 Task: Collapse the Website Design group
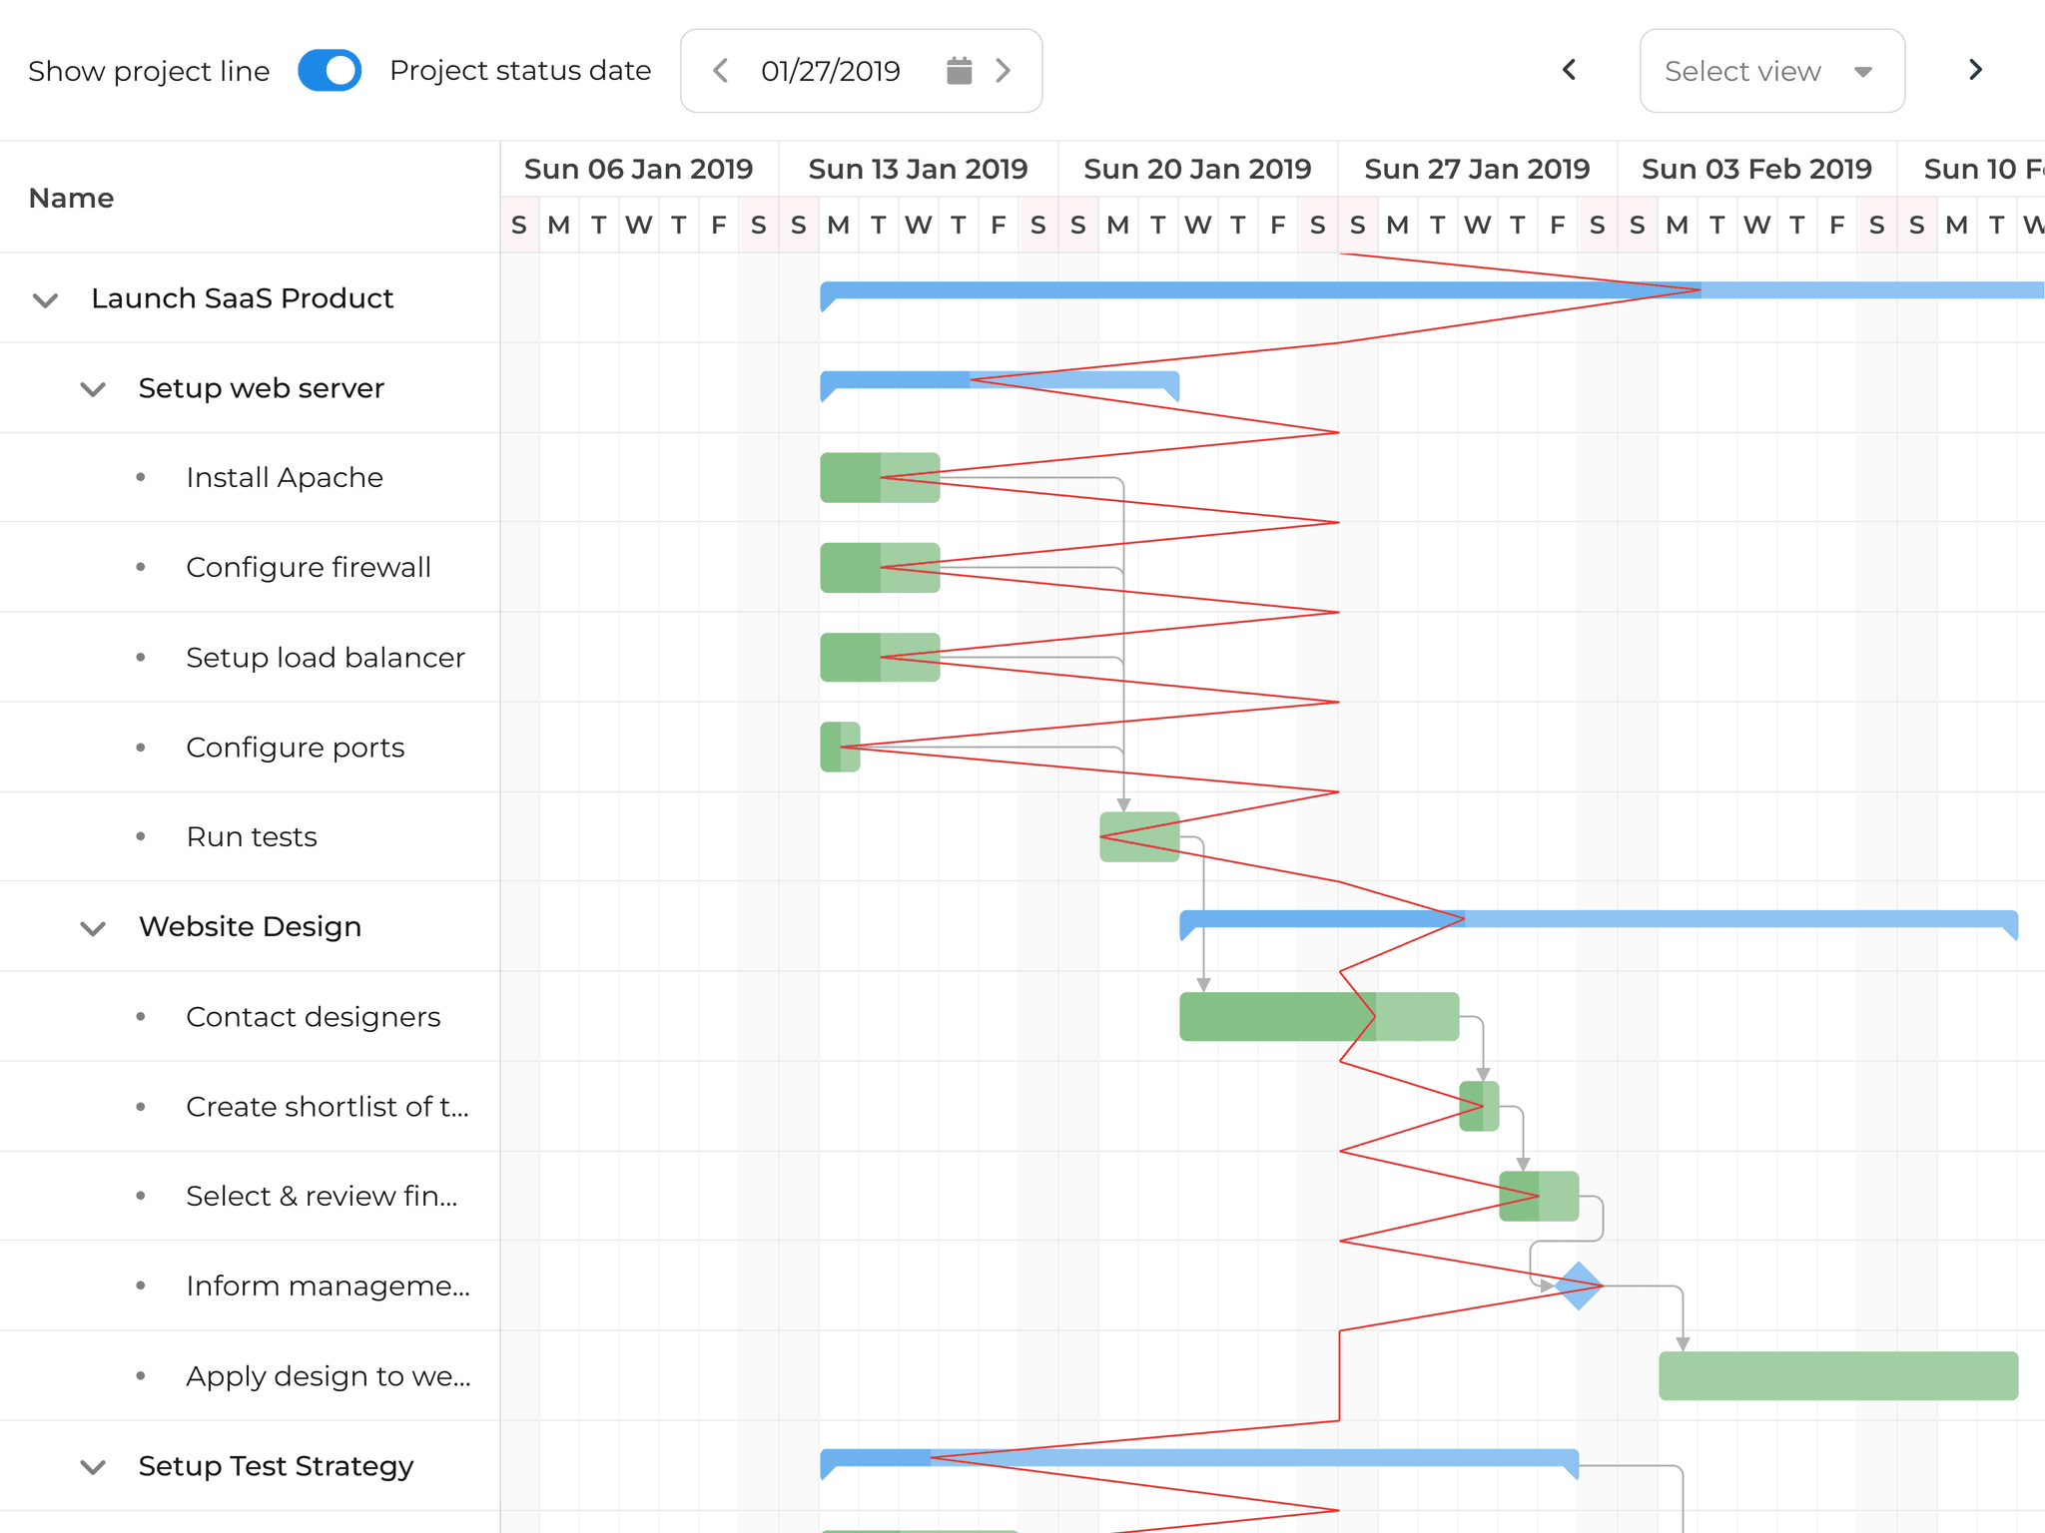pyautogui.click(x=93, y=928)
